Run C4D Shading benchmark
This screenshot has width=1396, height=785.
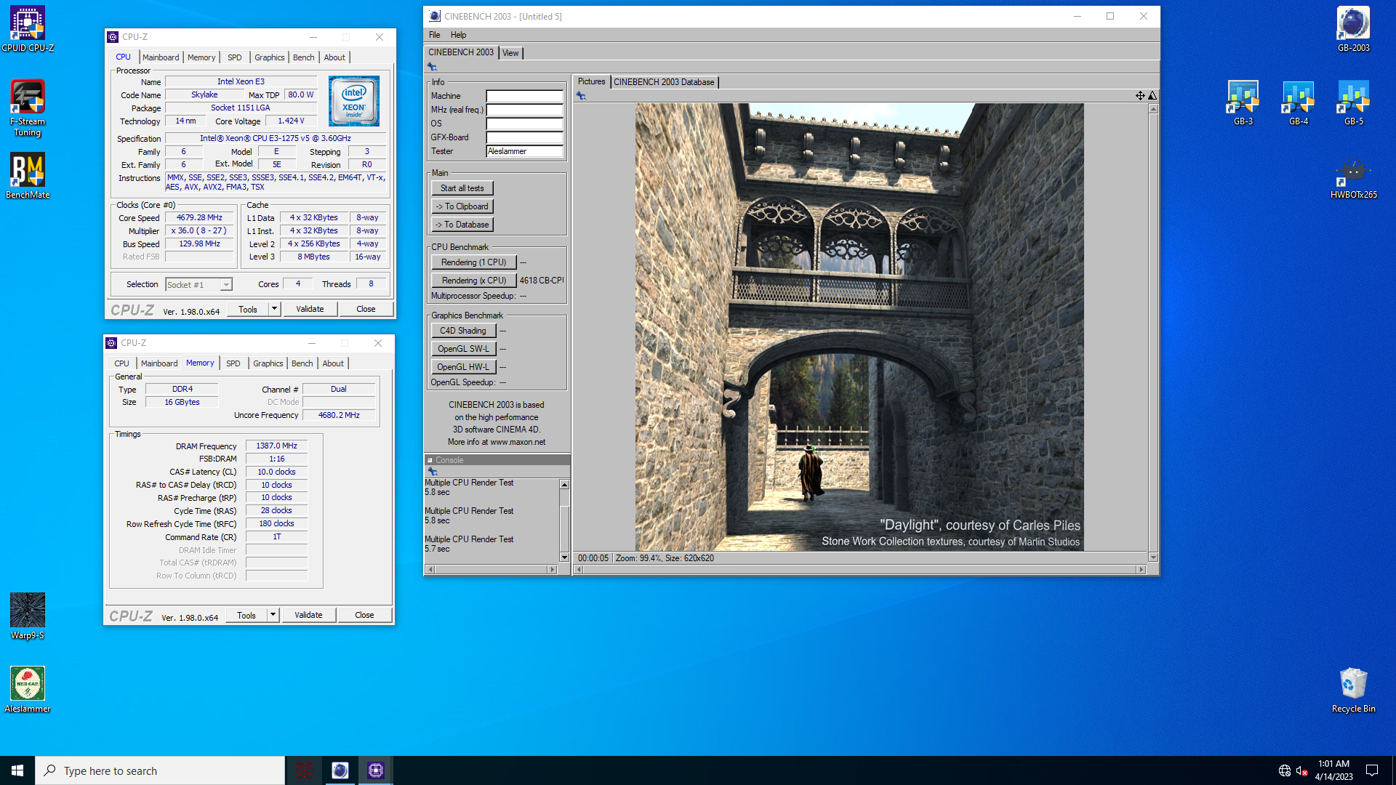[x=463, y=331]
